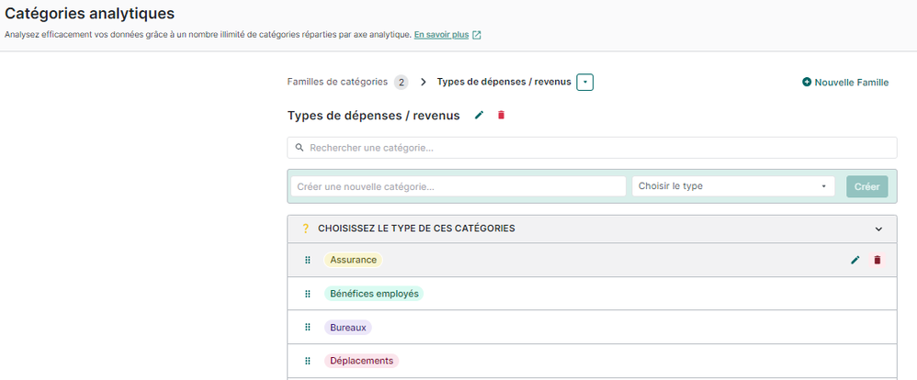Screen dimensions: 917x380
Task: Go to Familles de catégories breadcrumb
Action: pos(337,82)
